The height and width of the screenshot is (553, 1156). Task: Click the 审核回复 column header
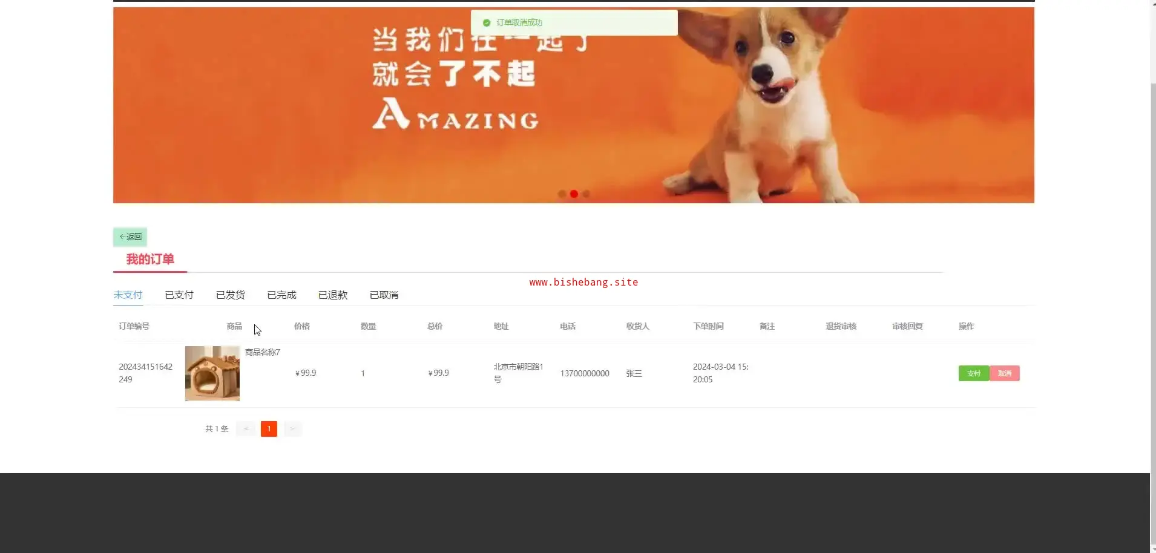[x=907, y=326]
